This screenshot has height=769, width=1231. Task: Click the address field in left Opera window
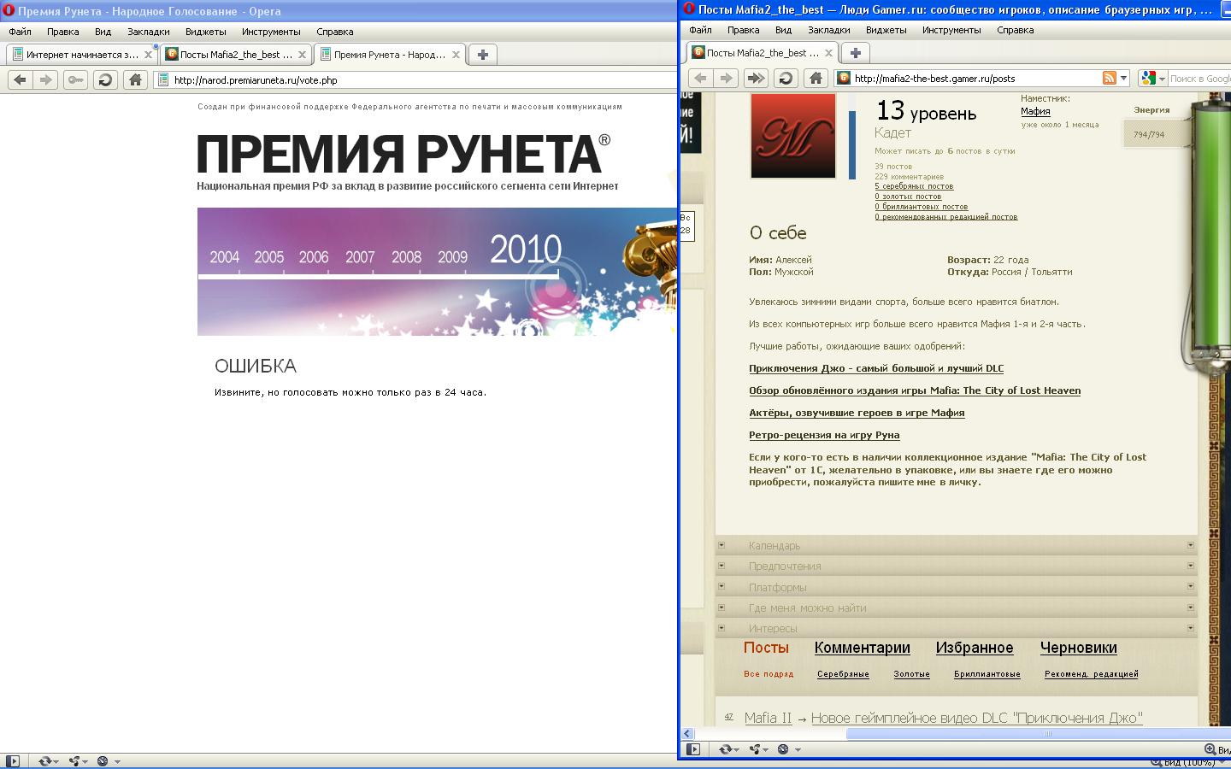pos(416,79)
